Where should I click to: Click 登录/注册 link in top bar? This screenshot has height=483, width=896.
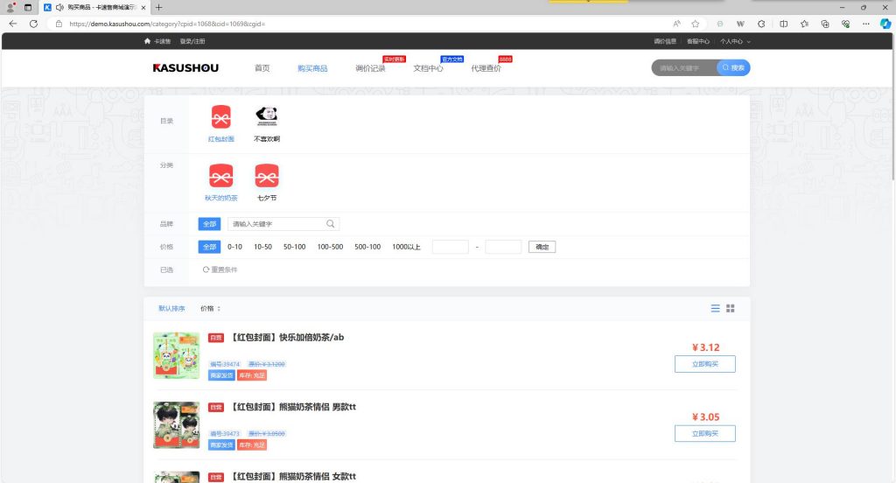tap(192, 41)
